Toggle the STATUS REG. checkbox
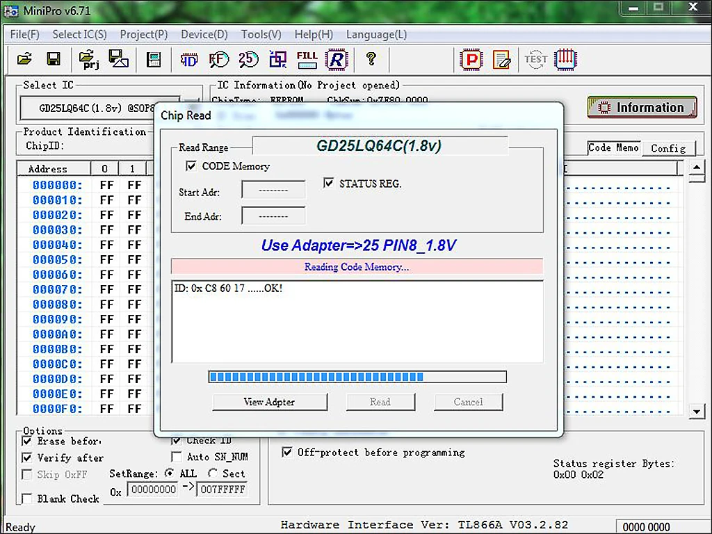 pos(329,183)
